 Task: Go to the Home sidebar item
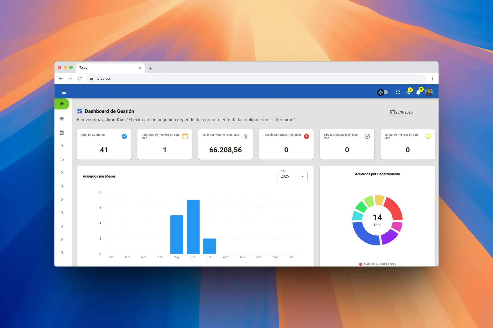[x=62, y=104]
